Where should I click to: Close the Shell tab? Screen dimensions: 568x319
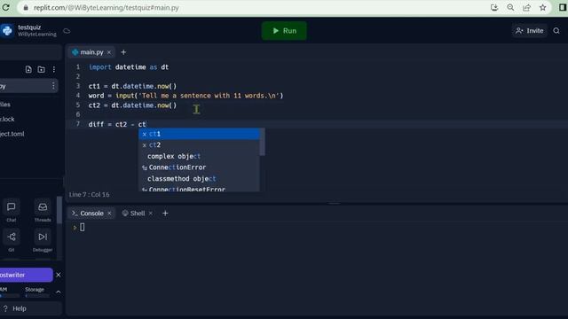pos(151,214)
